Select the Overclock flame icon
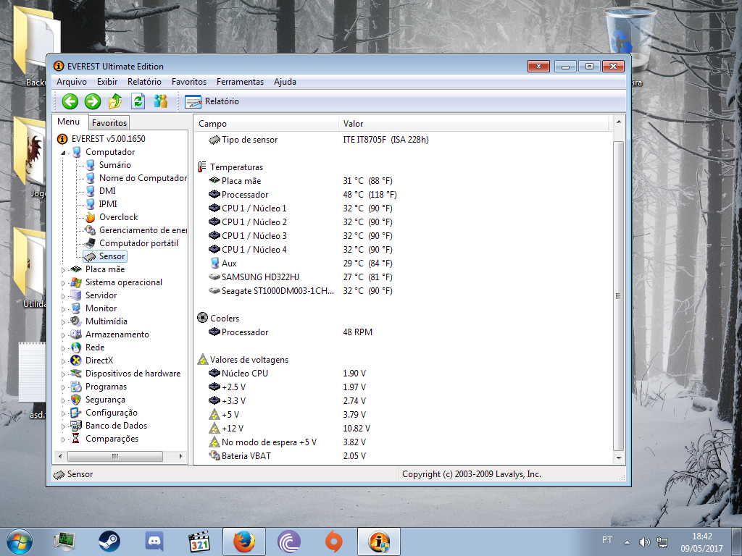The width and height of the screenshot is (742, 556). (x=90, y=217)
